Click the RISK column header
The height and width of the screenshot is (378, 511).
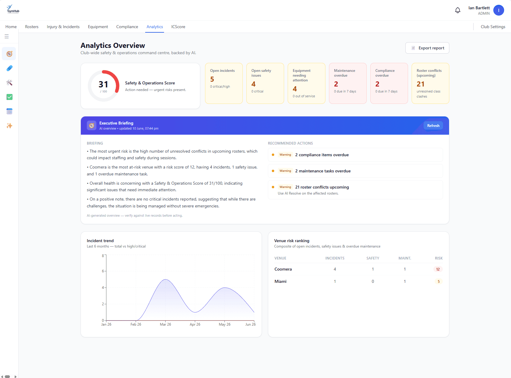pos(439,258)
